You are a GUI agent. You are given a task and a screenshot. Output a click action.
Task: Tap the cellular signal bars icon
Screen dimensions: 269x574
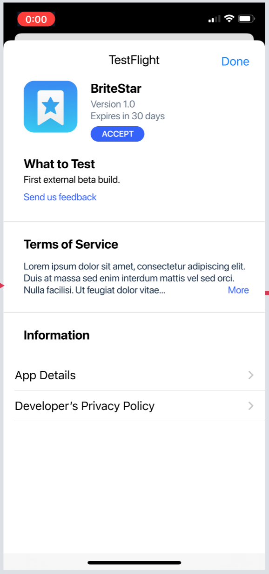(214, 19)
